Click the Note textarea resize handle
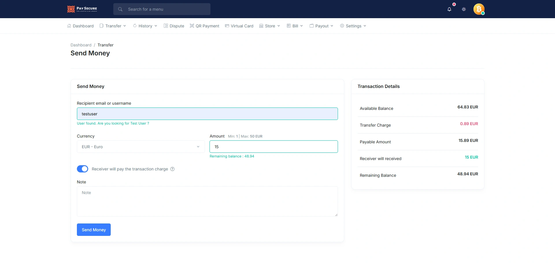Image resolution: width=555 pixels, height=265 pixels. tap(336, 215)
